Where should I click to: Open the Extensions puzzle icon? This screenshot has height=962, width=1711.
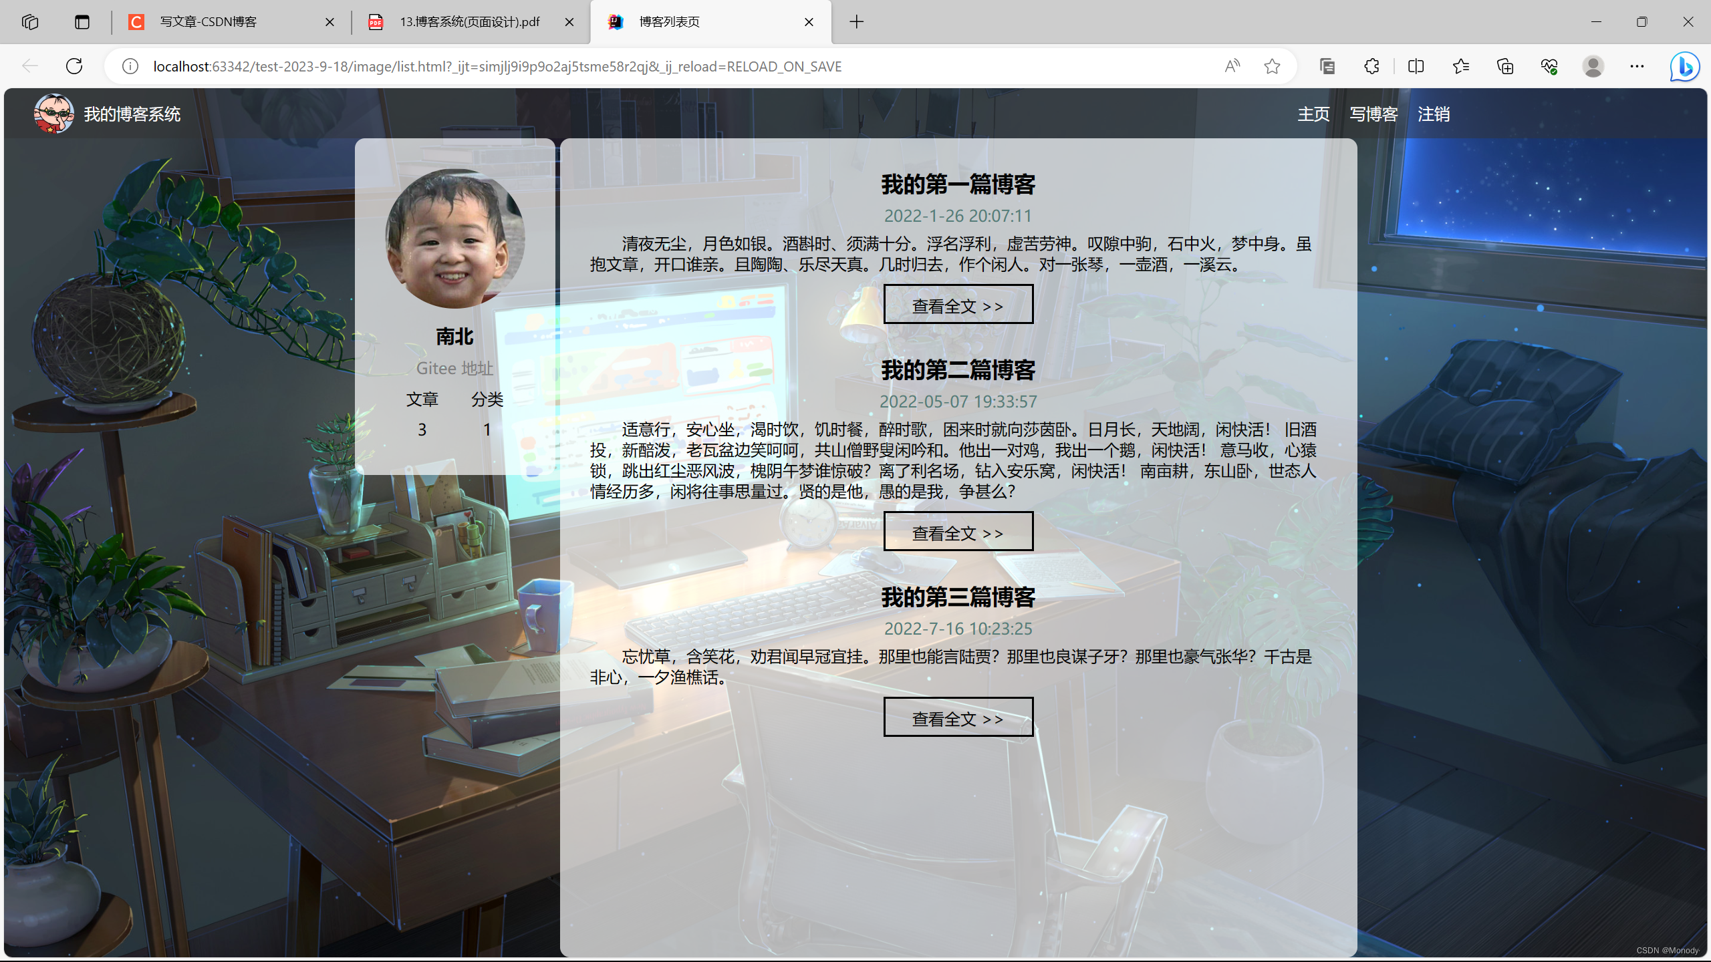1371,66
